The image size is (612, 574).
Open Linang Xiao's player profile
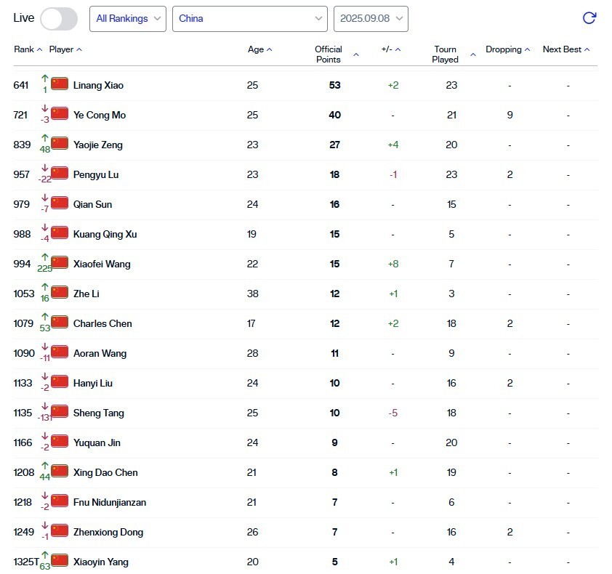(x=97, y=85)
